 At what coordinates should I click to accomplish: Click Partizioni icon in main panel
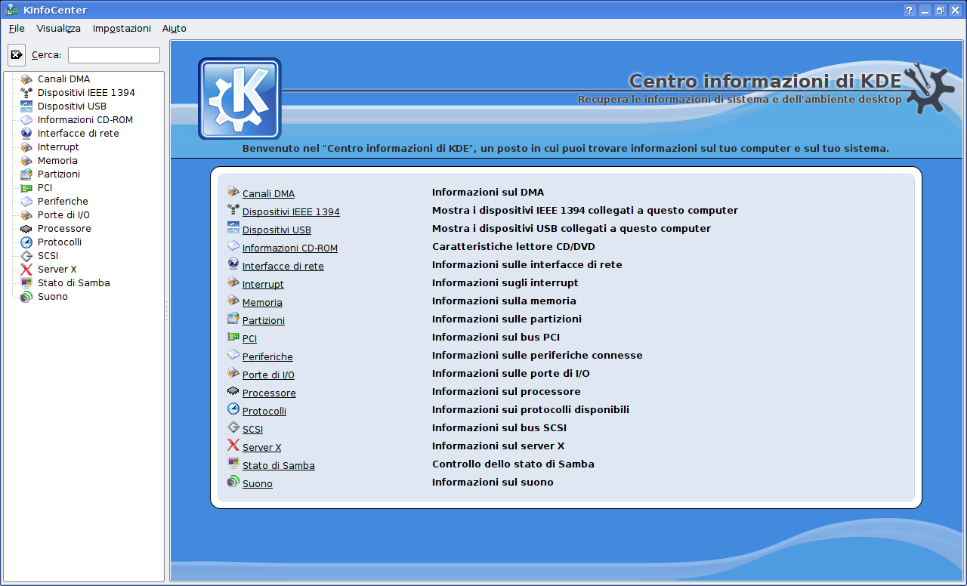click(233, 319)
